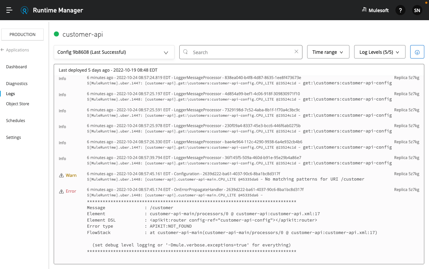
Task: Clear the search field with the X
Action: (296, 52)
